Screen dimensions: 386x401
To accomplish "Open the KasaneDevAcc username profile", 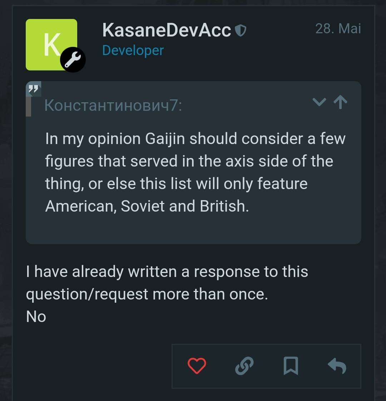I will pos(167,30).
